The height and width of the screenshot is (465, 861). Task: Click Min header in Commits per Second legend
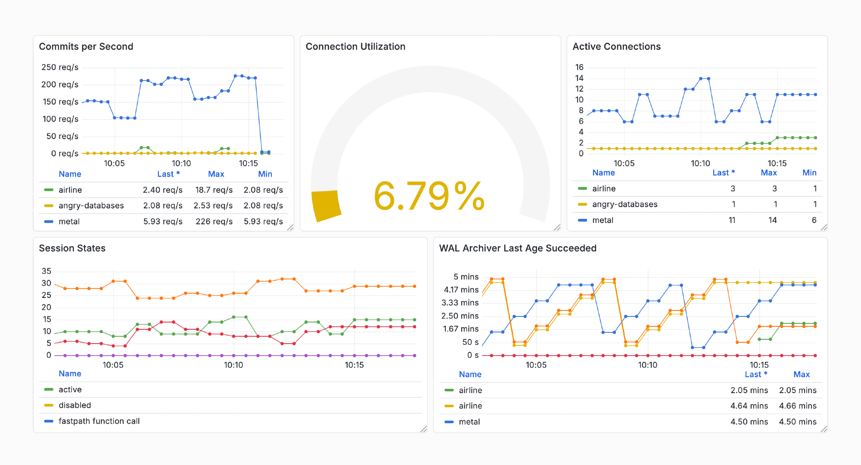tap(265, 174)
